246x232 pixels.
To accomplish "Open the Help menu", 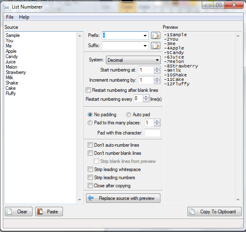I will tap(24, 17).
